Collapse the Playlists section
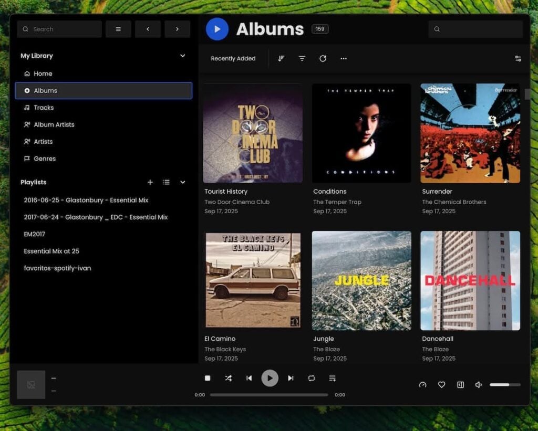The height and width of the screenshot is (431, 538). 182,182
